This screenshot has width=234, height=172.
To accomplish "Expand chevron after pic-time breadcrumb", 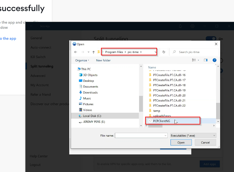I will point(141,52).
